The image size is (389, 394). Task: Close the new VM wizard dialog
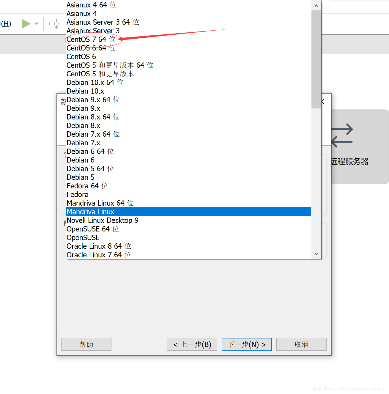tap(324, 102)
